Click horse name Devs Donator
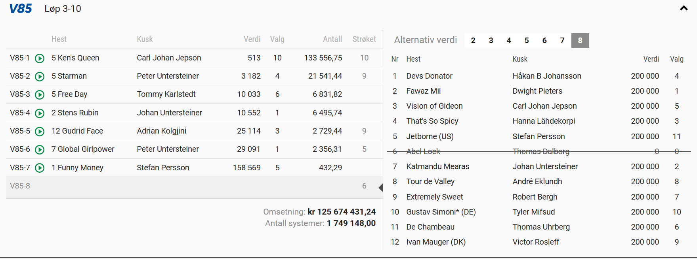Viewport: 697px width, 260px height. click(x=429, y=76)
